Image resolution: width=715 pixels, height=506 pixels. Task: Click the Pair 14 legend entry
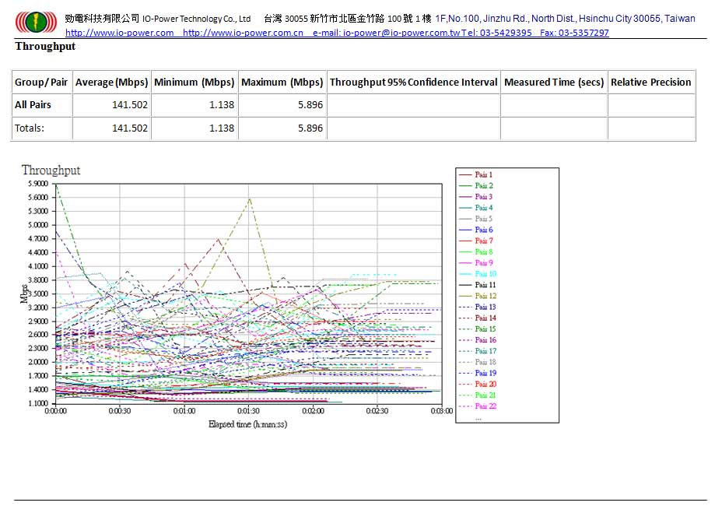[478, 318]
